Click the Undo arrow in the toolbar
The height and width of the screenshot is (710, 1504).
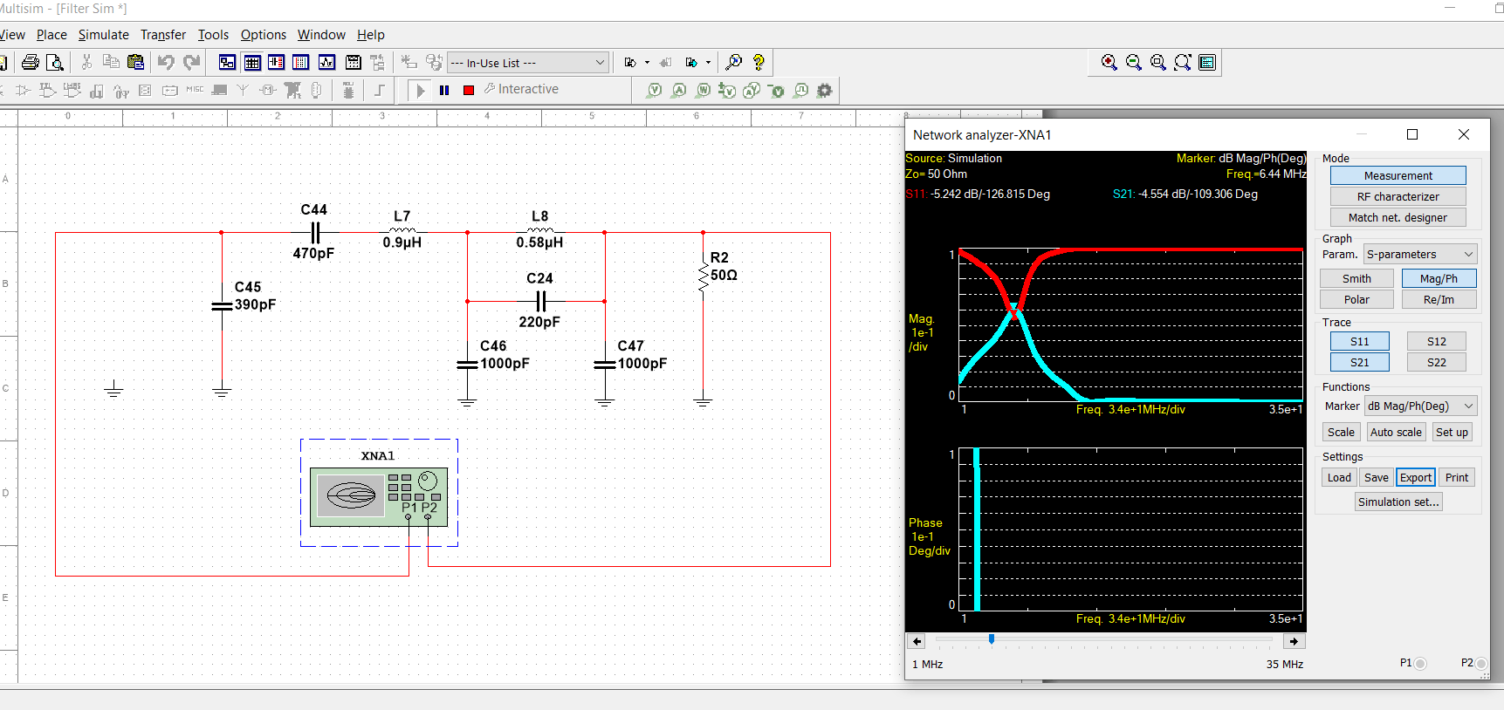tap(166, 62)
